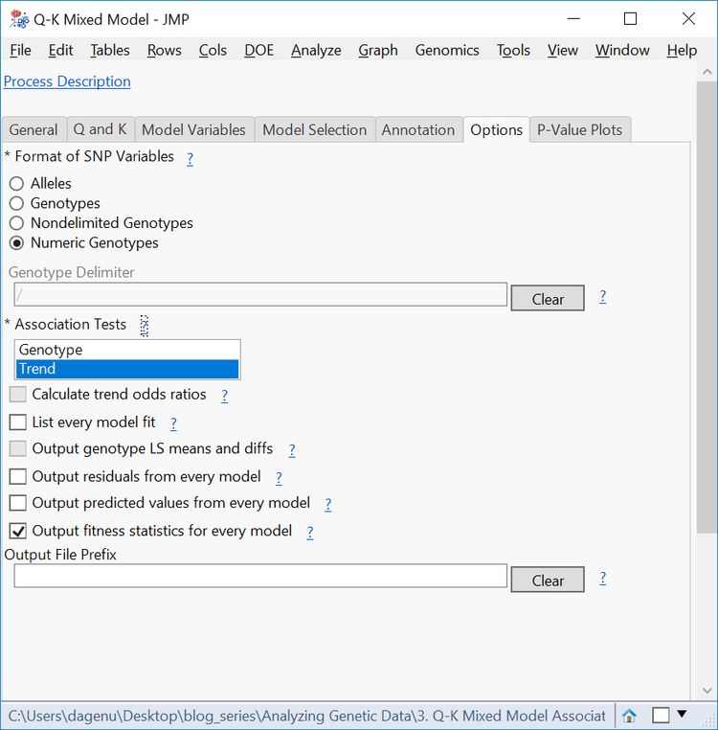Image resolution: width=718 pixels, height=730 pixels.
Task: Open the Process Description link
Action: tap(67, 81)
